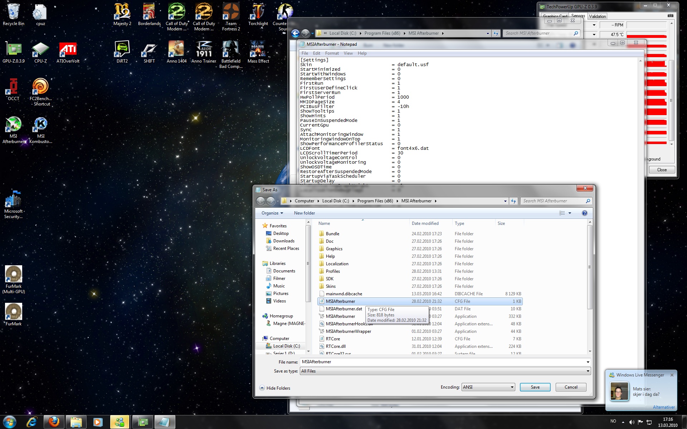This screenshot has height=429, width=687.
Task: Click Cancel in Save As dialog
Action: [x=571, y=387]
